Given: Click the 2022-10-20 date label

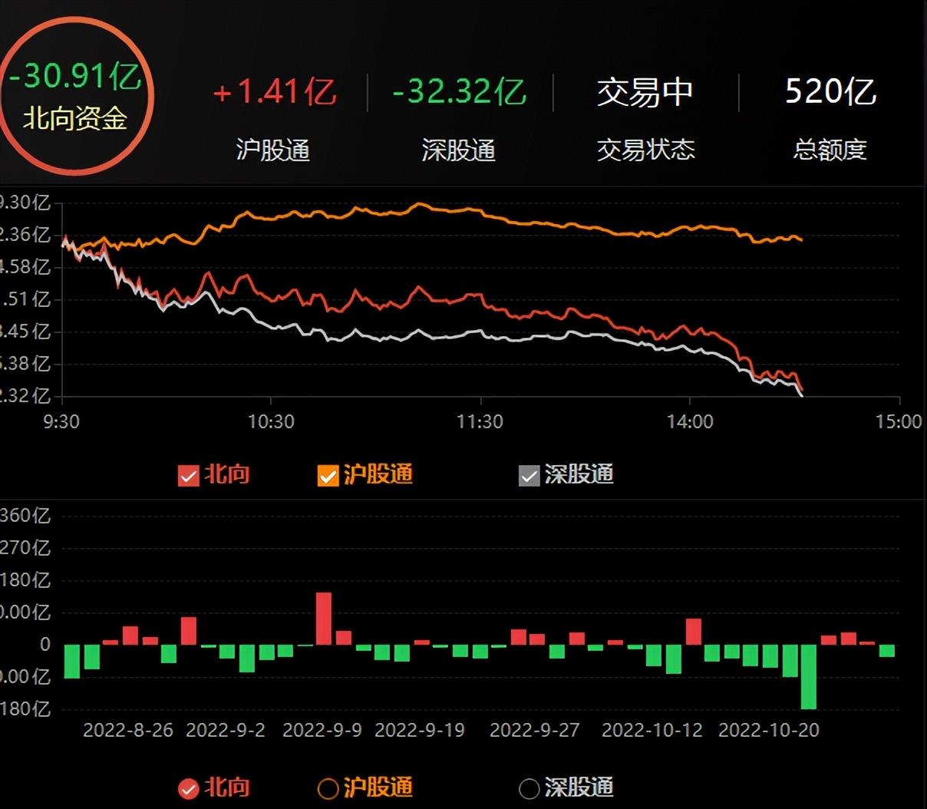Looking at the screenshot, I should click(x=768, y=730).
